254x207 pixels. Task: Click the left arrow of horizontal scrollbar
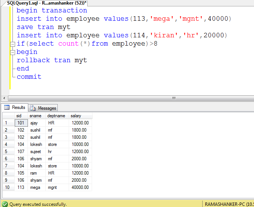(4, 98)
